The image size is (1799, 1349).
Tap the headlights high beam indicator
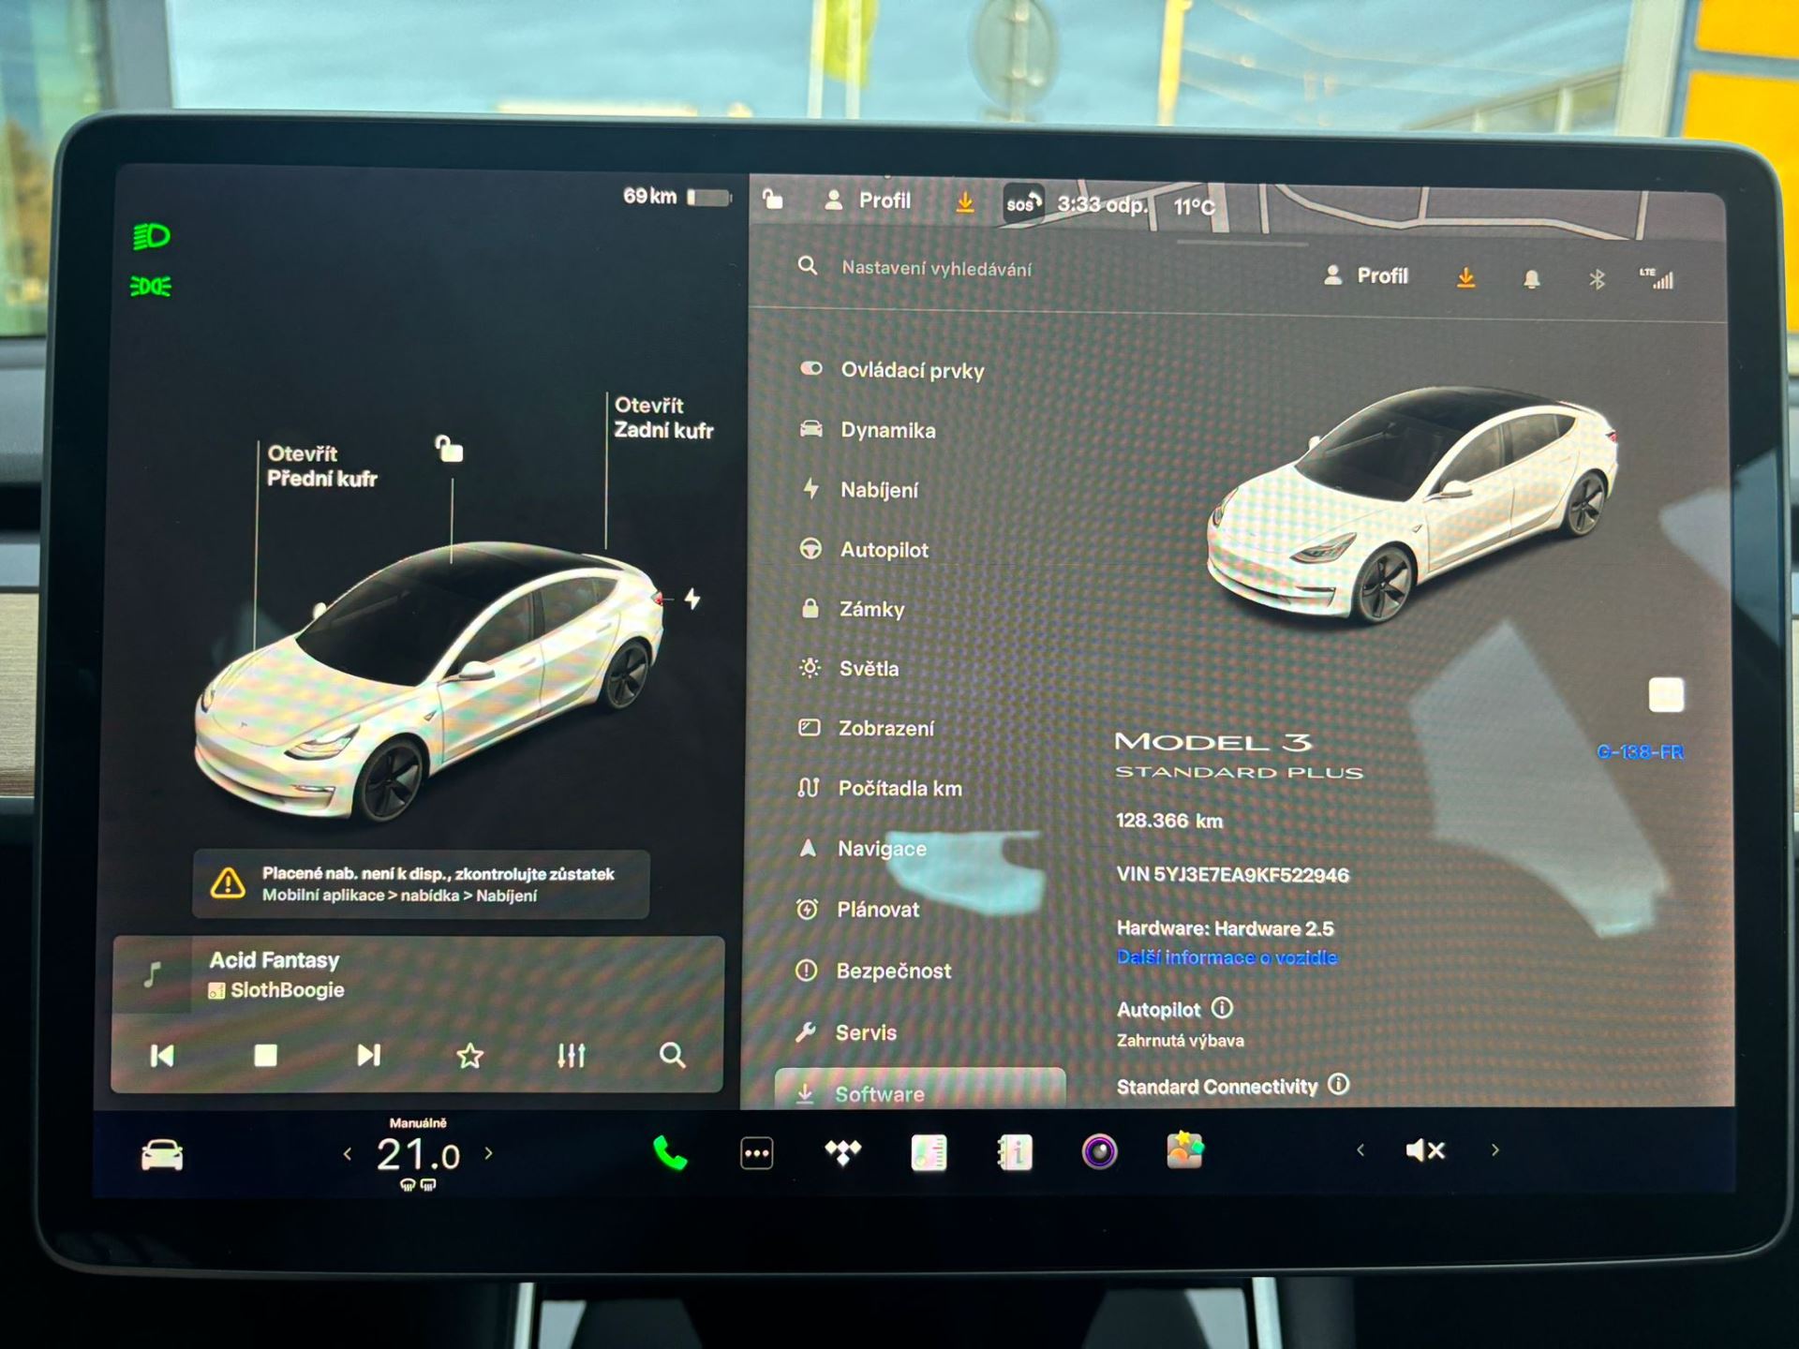pyautogui.click(x=151, y=236)
